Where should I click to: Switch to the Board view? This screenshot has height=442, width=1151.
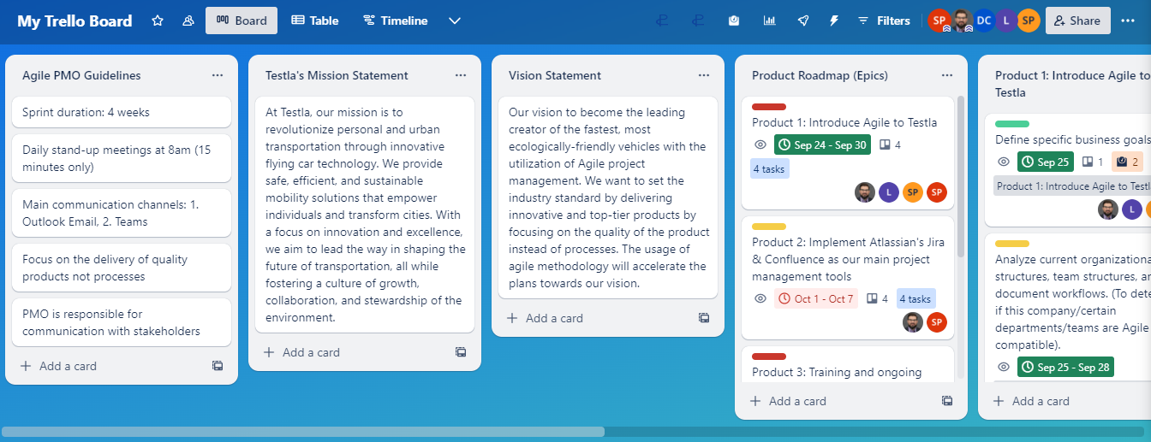tap(242, 21)
